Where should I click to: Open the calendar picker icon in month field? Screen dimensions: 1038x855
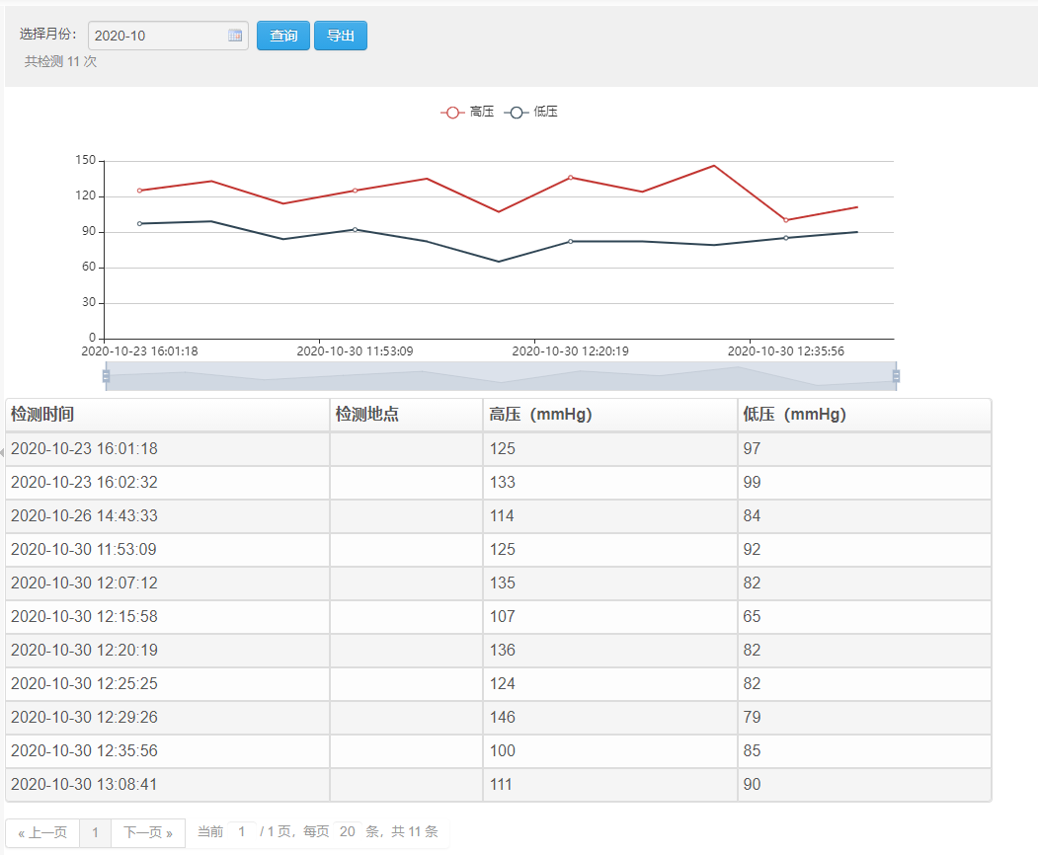pyautogui.click(x=235, y=36)
